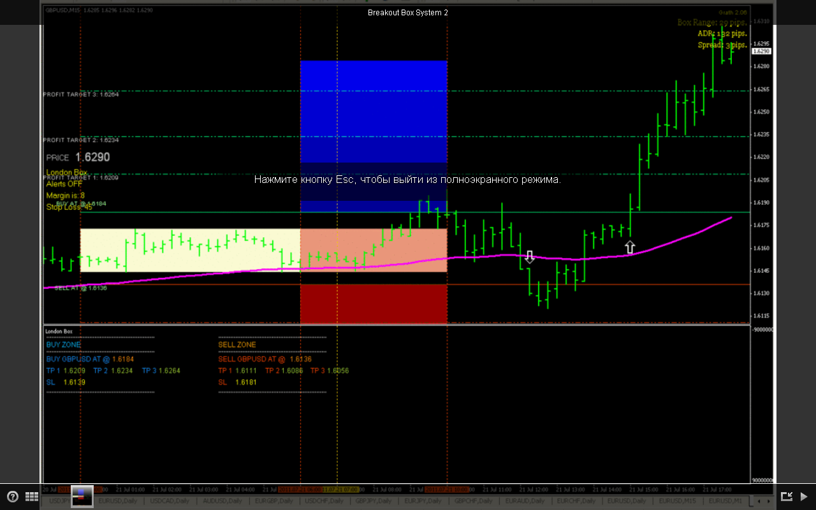Click the buy zone 'TP 2 1.6234' value
Viewport: 816px width, 510px height.
click(x=113, y=370)
